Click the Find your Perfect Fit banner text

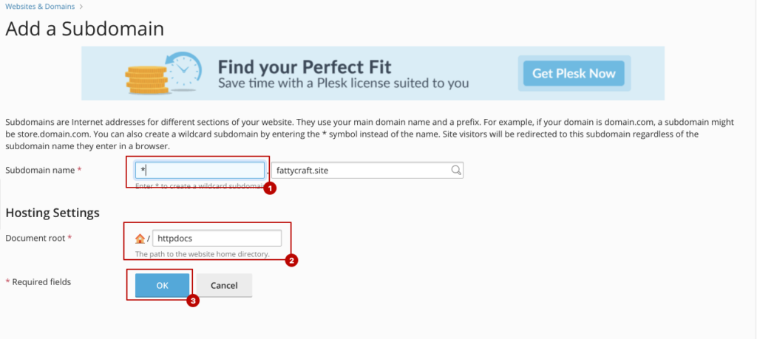click(305, 66)
